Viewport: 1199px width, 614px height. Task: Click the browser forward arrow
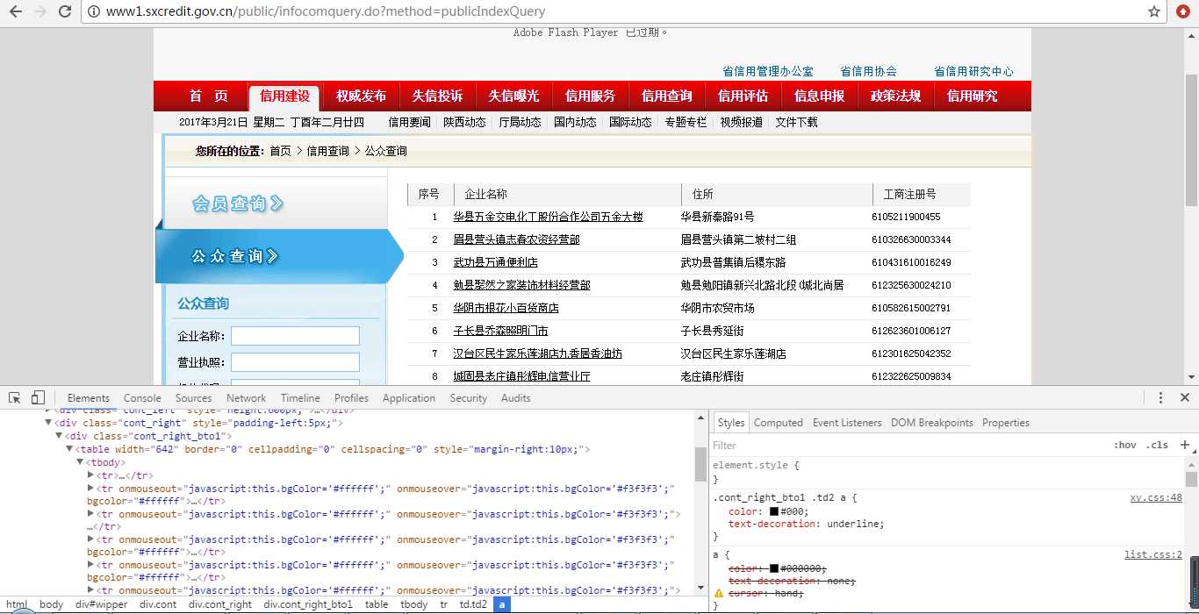pos(39,11)
